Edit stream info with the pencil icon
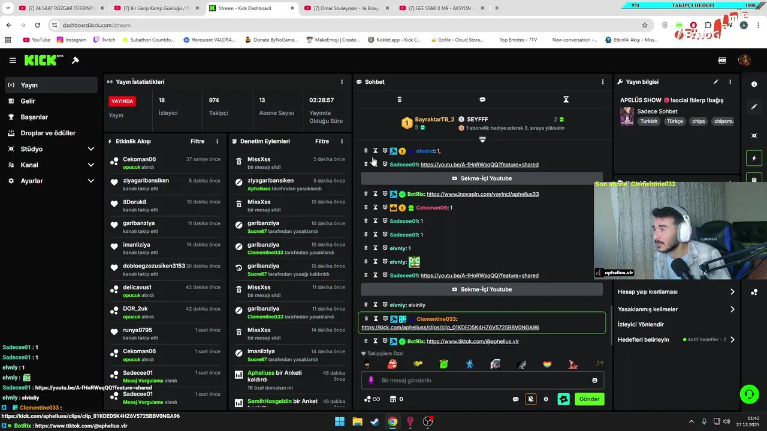The image size is (767, 431). pos(715,82)
